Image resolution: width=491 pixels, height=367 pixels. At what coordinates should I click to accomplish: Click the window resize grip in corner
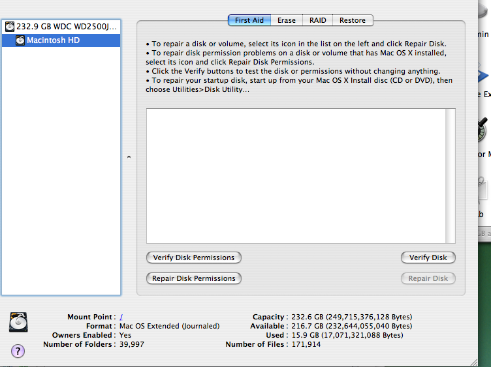474,362
